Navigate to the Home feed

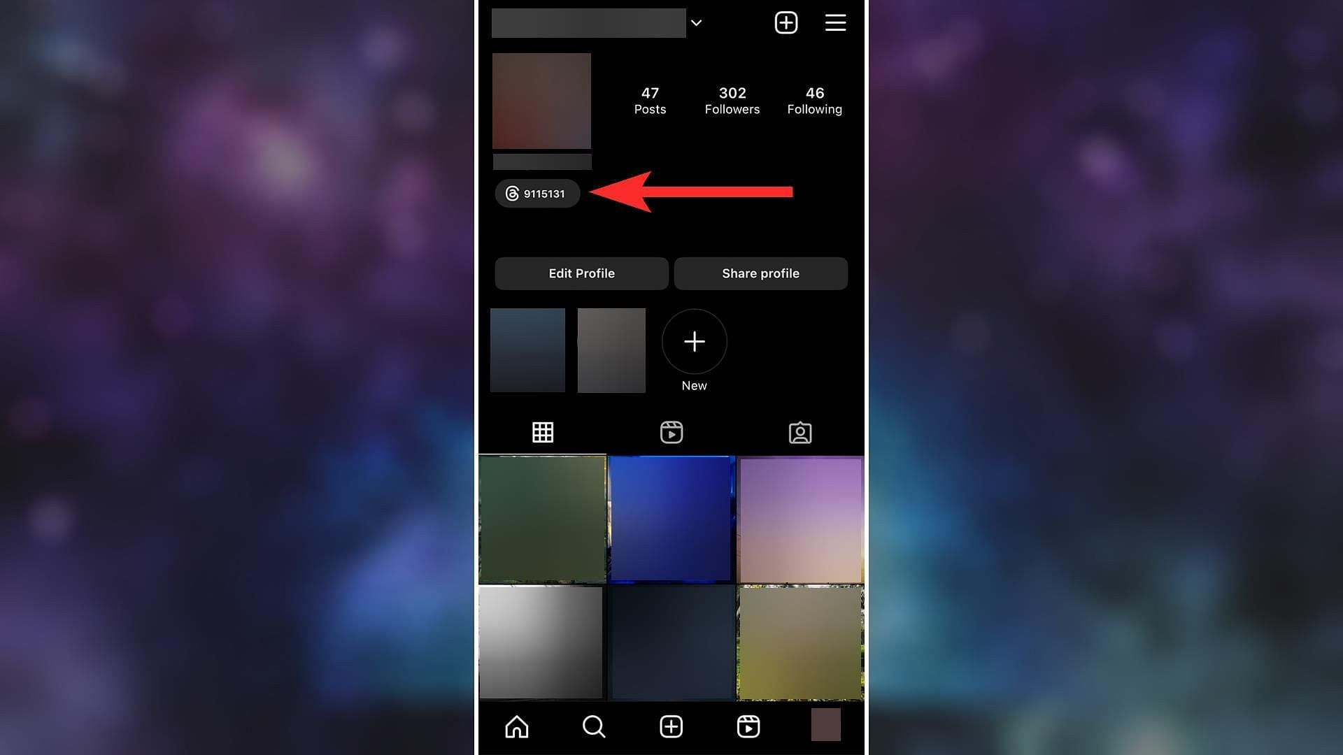point(516,727)
